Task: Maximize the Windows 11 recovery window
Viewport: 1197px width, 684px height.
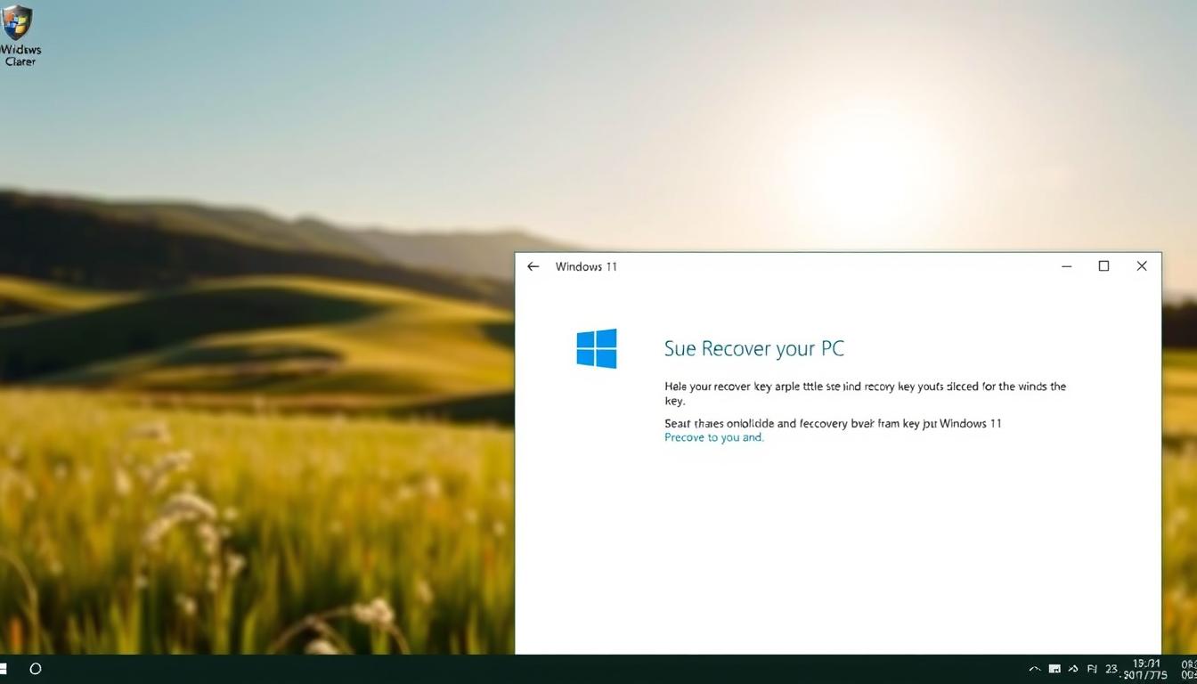Action: pos(1103,266)
